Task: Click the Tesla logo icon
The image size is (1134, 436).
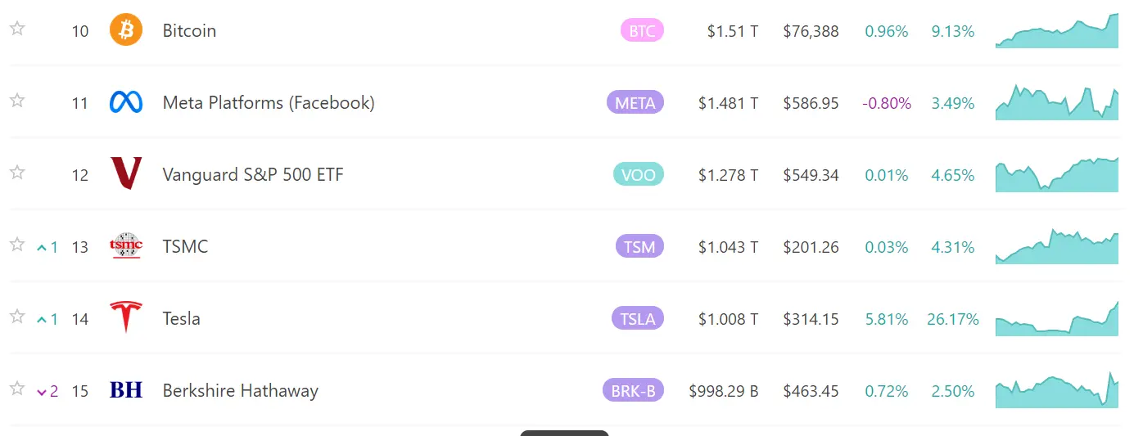Action: (x=126, y=317)
